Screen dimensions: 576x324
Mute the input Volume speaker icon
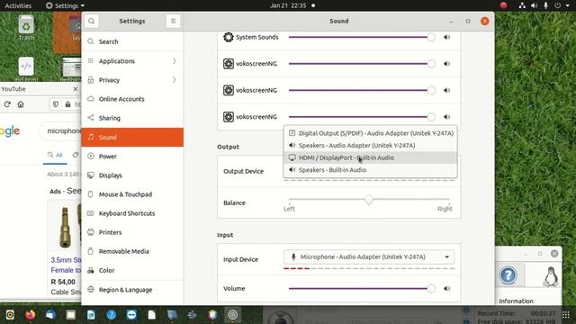pyautogui.click(x=446, y=288)
